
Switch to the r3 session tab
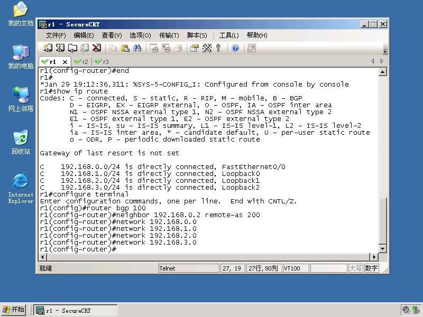[102, 62]
